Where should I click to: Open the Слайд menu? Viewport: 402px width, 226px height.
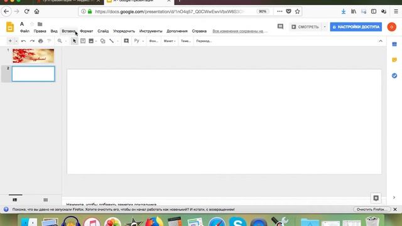103,31
